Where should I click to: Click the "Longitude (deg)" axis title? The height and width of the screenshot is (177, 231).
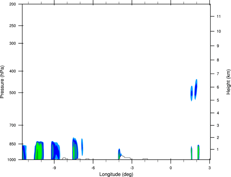point(116,174)
